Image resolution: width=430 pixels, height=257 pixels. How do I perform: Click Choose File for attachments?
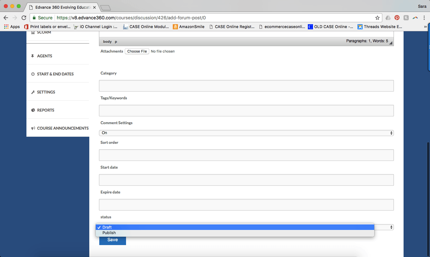point(137,51)
